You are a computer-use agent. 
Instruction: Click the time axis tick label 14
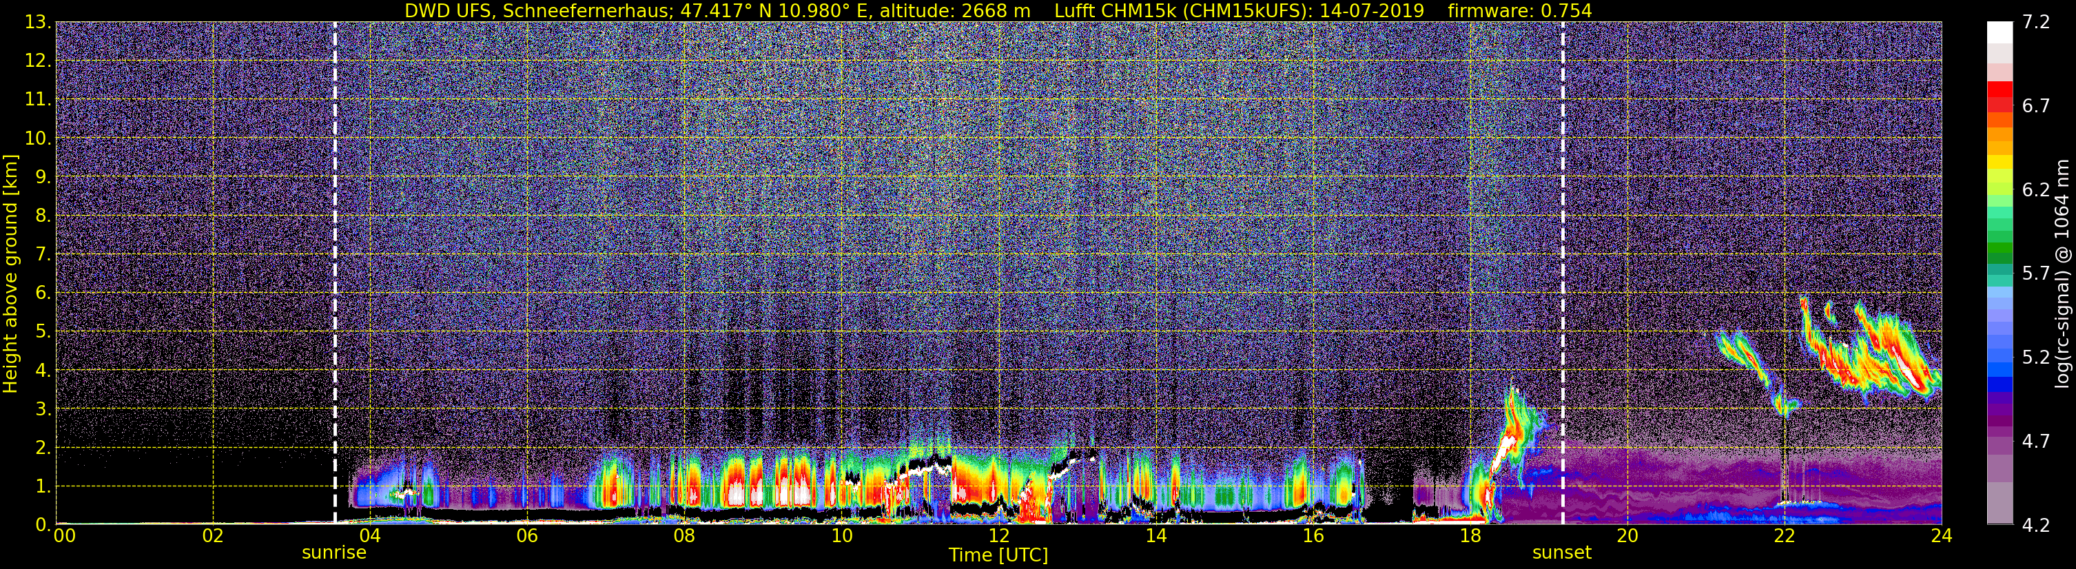click(1155, 536)
